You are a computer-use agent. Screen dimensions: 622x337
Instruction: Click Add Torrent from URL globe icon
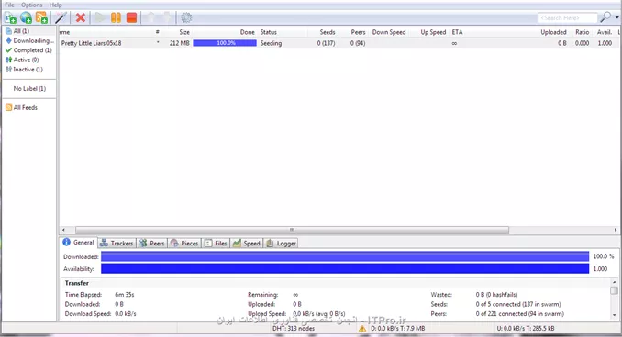(27, 17)
